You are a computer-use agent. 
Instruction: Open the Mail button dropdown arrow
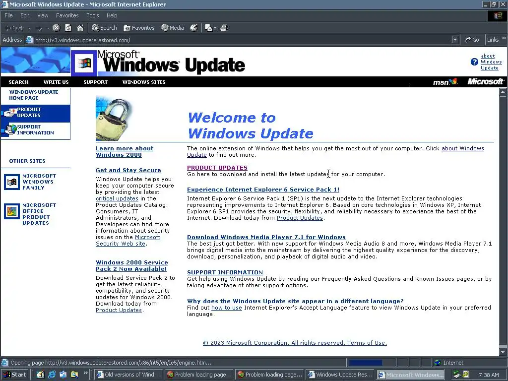pyautogui.click(x=215, y=28)
